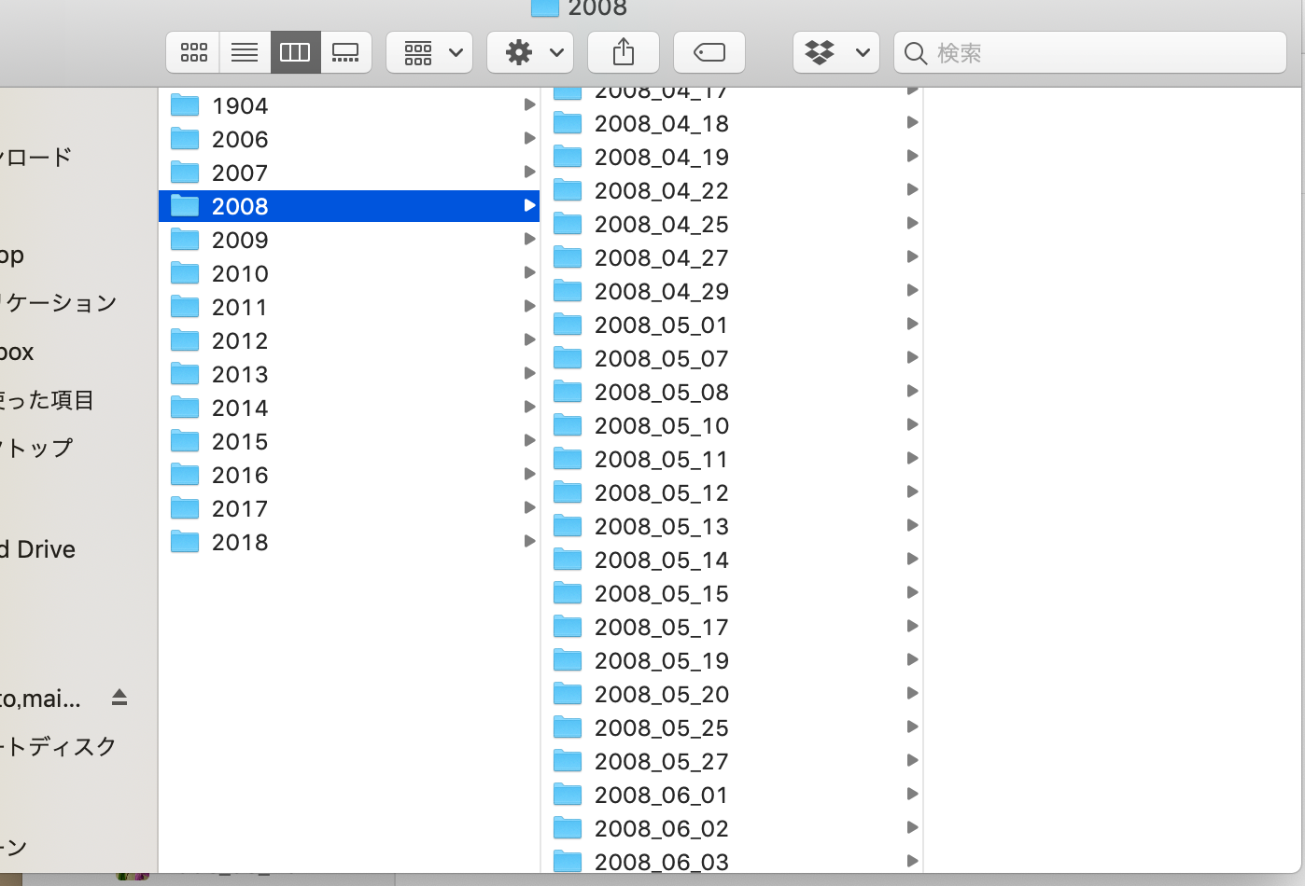Click the folder icon beside 2008_05_10
Image resolution: width=1305 pixels, height=886 pixels.
coord(568,424)
